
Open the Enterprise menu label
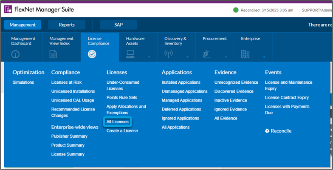pos(251,38)
